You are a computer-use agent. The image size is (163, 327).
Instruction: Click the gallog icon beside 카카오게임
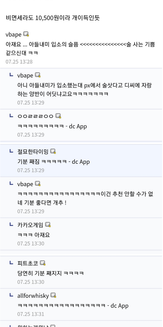pyautogui.click(x=48, y=225)
